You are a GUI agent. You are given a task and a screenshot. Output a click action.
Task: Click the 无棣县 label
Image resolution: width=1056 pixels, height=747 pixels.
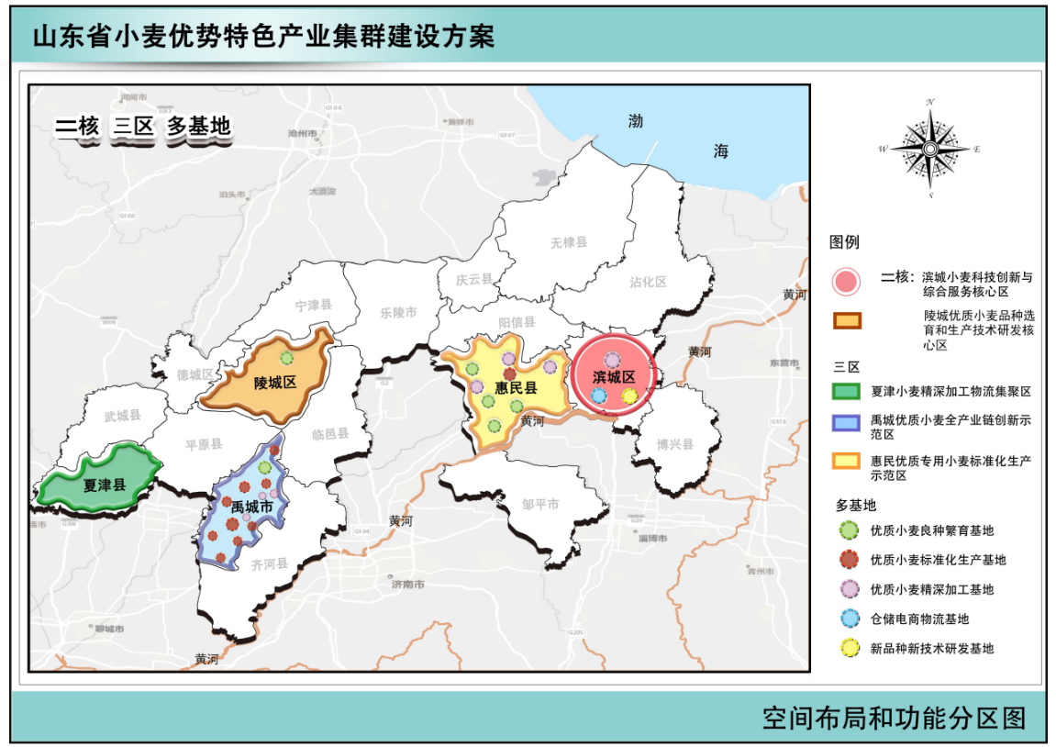tap(569, 242)
